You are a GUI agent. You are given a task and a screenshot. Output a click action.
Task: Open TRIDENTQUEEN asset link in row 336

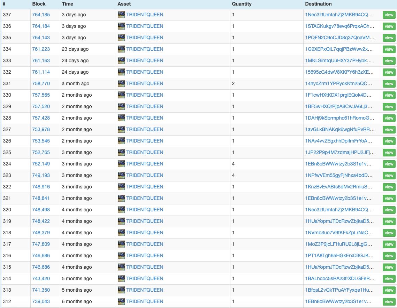145,26
